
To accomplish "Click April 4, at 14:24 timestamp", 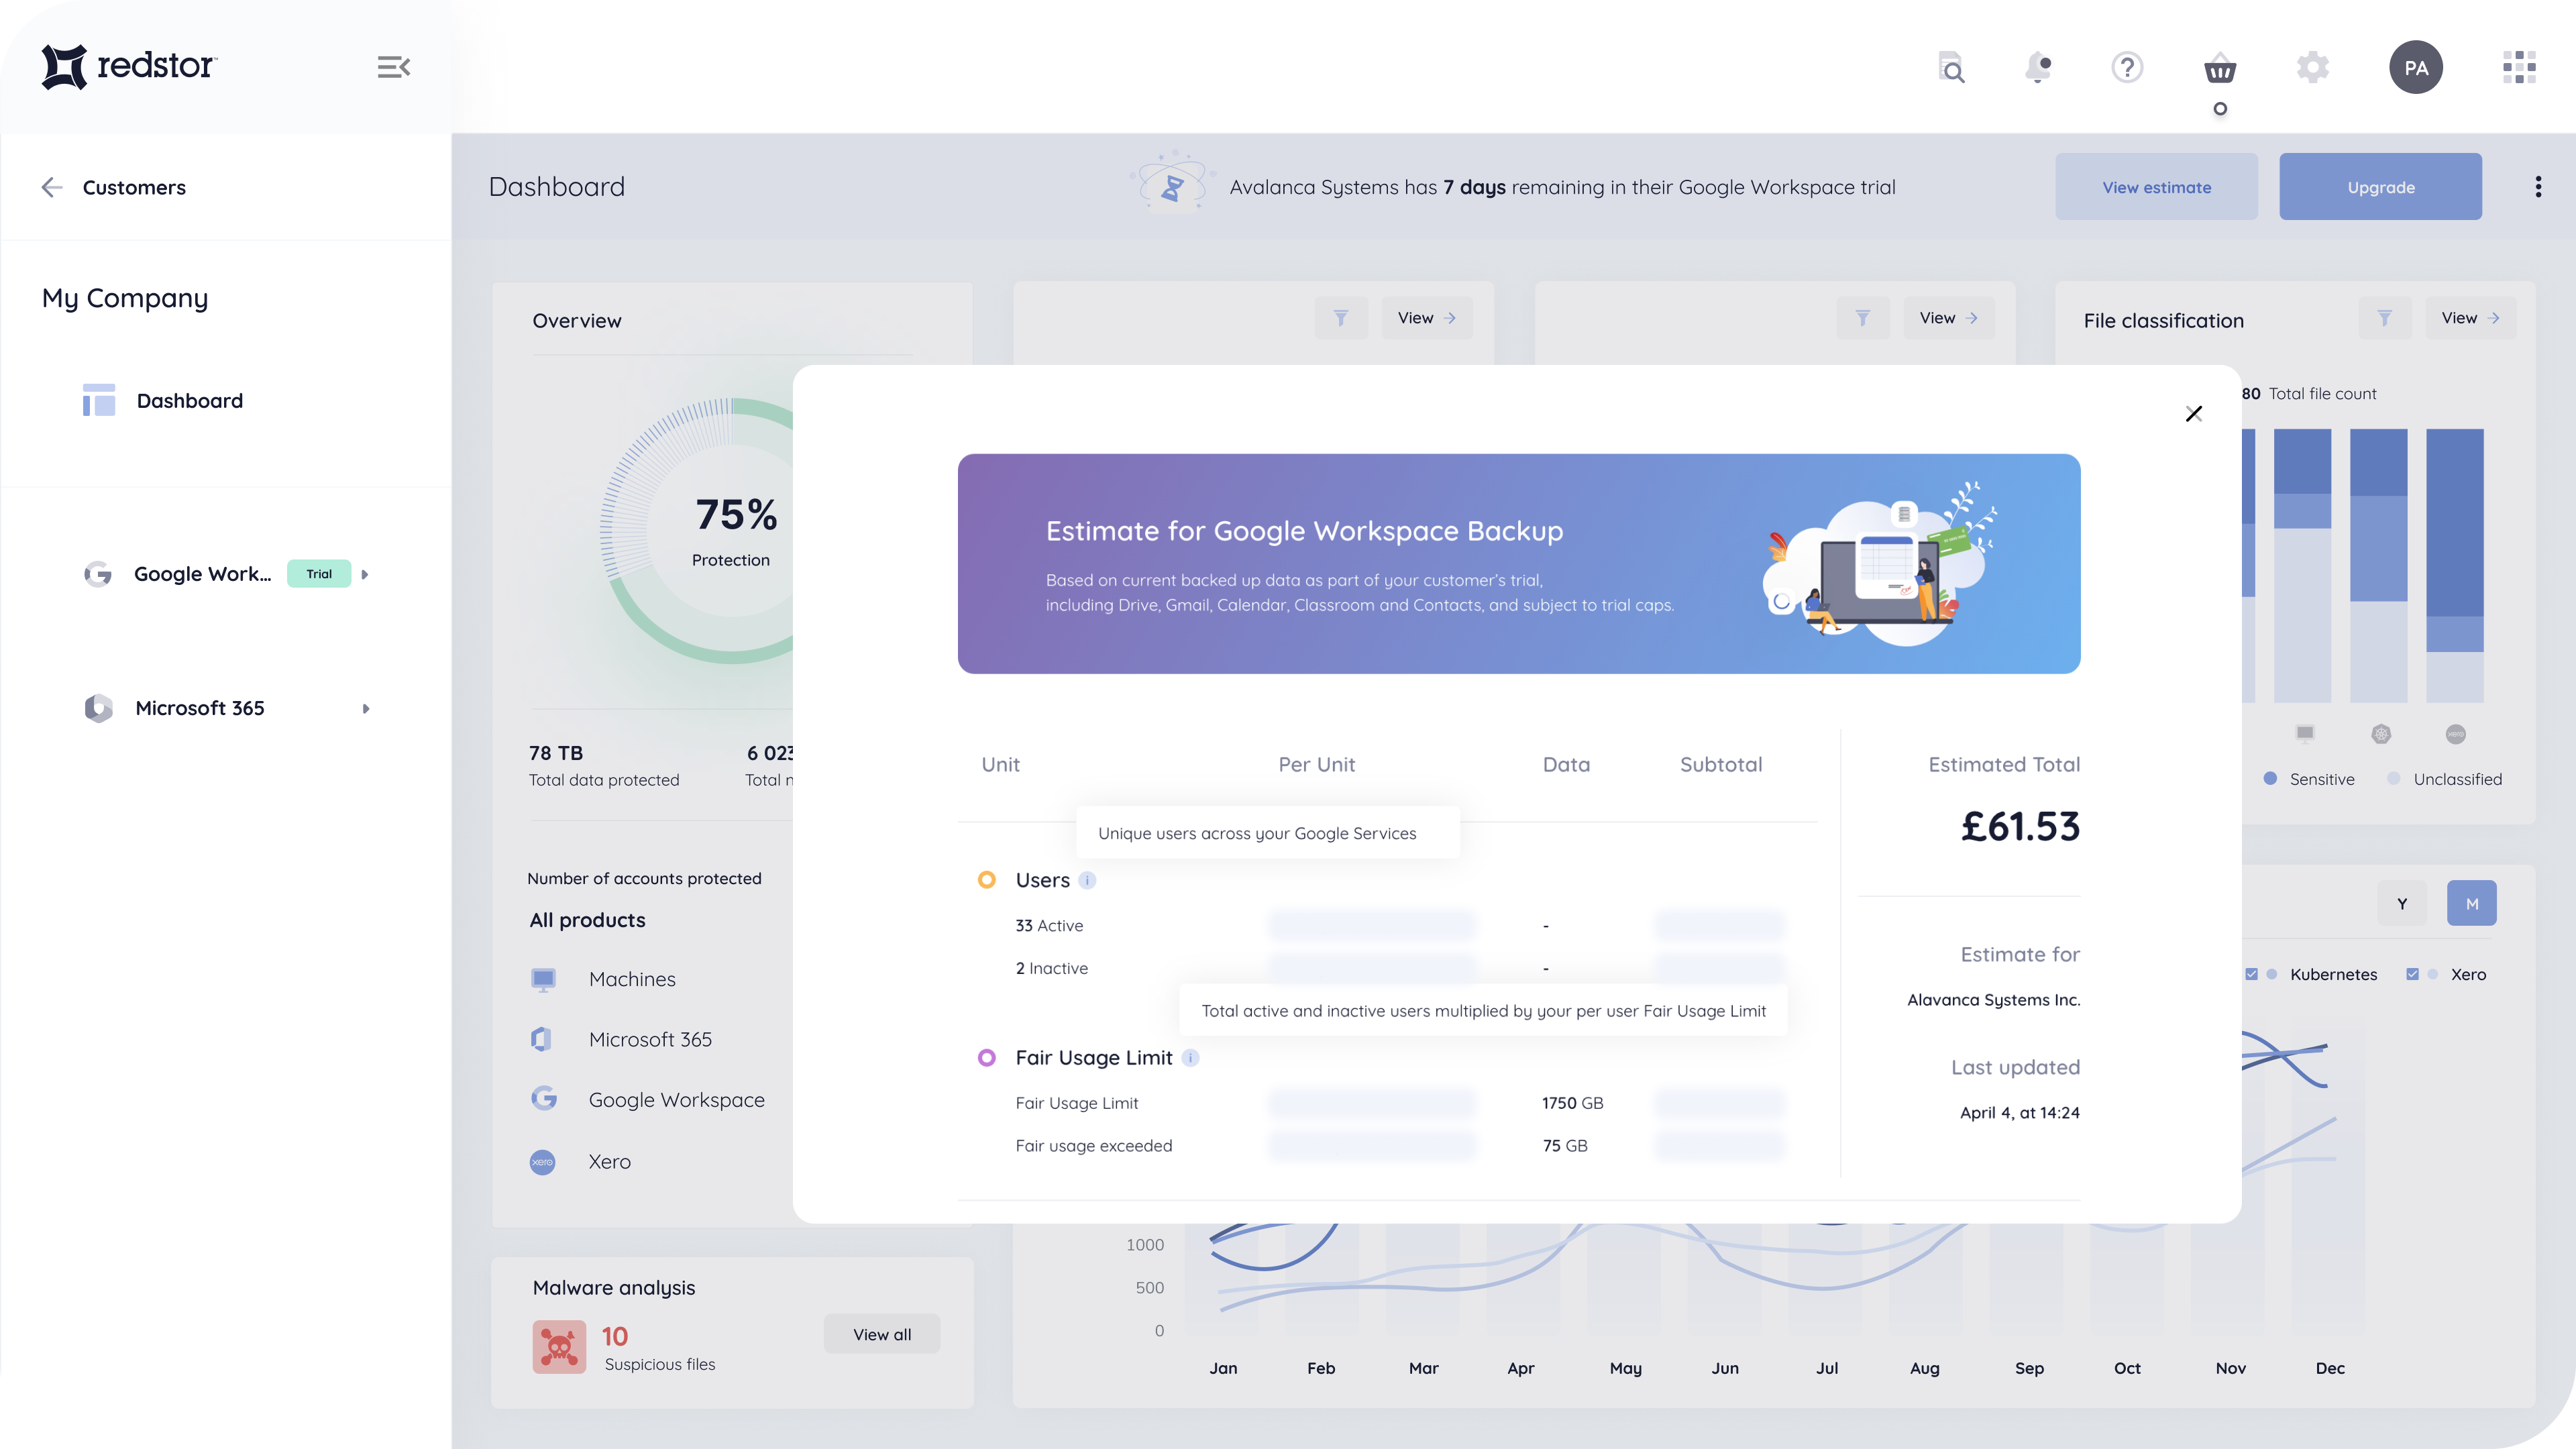I will tap(2019, 1113).
